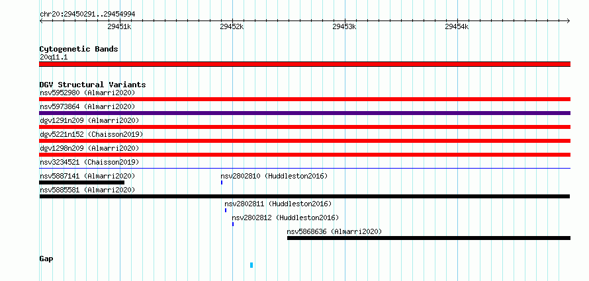Screen dimensions: 589x281
Task: Click the 29452k ruler label
Action: pyautogui.click(x=232, y=26)
